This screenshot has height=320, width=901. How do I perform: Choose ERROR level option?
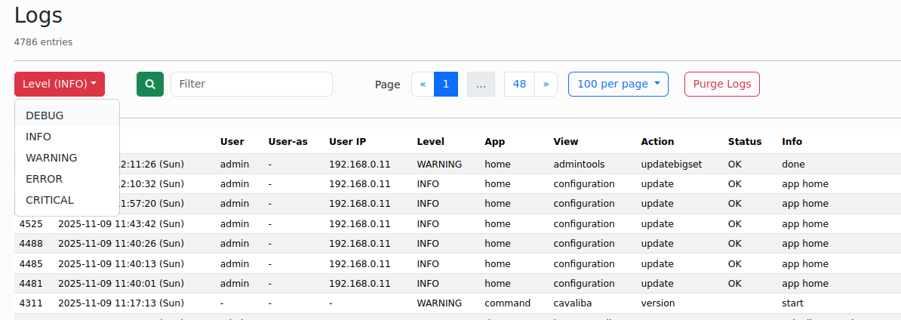44,179
